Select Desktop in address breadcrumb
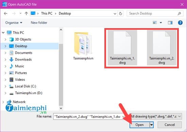Image resolution: width=187 pixels, height=132 pixels. [x=65, y=14]
